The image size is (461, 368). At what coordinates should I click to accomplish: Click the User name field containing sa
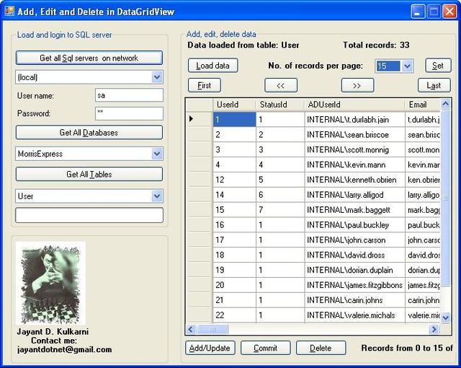point(129,95)
